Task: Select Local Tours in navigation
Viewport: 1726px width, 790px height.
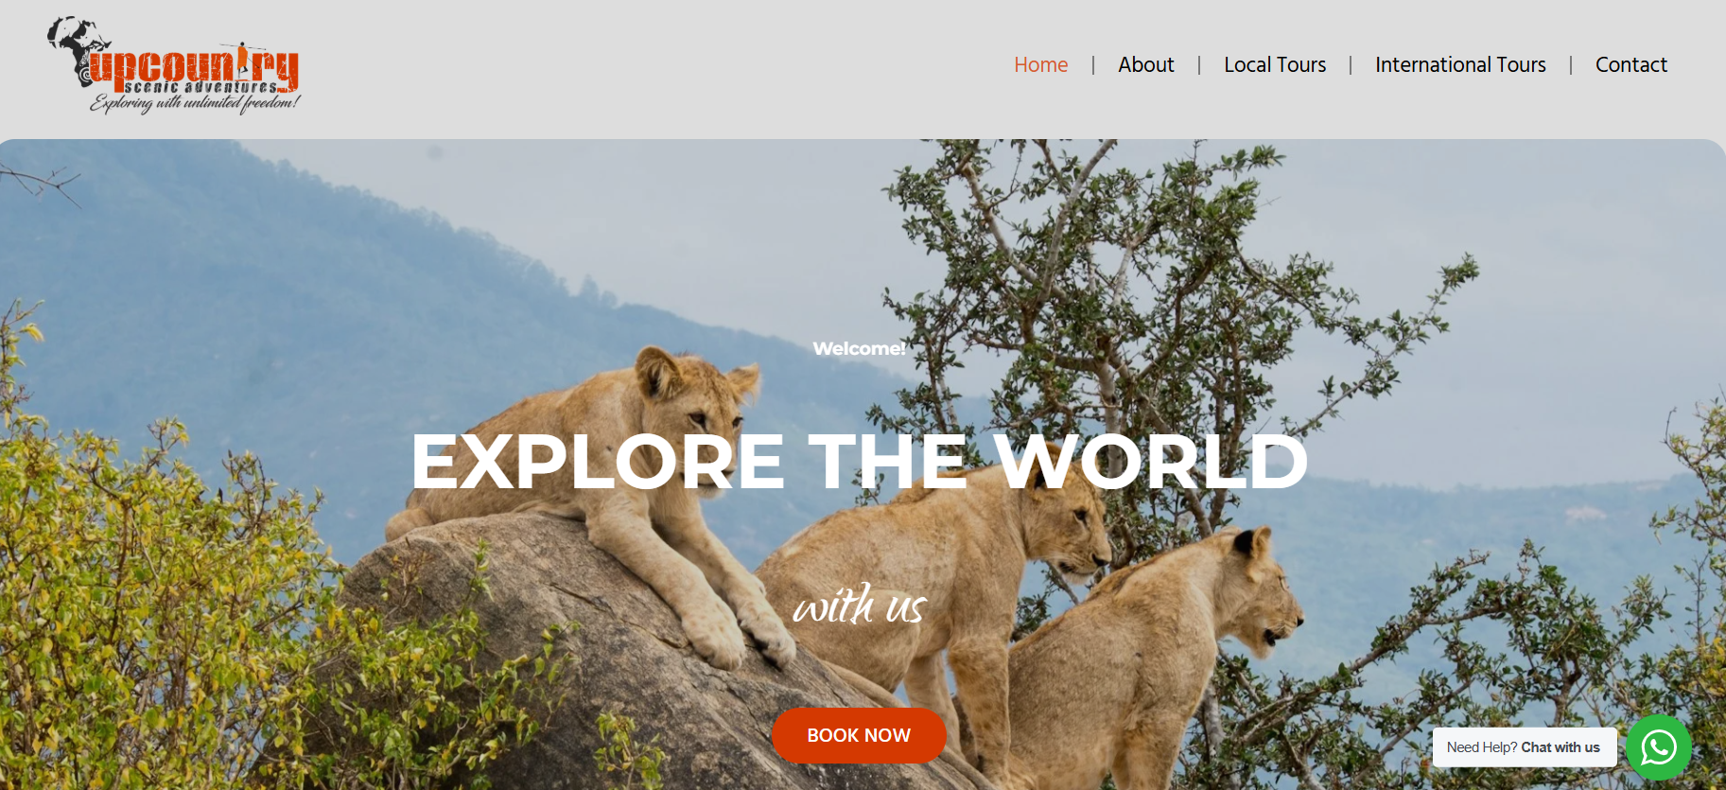Action: pyautogui.click(x=1275, y=64)
